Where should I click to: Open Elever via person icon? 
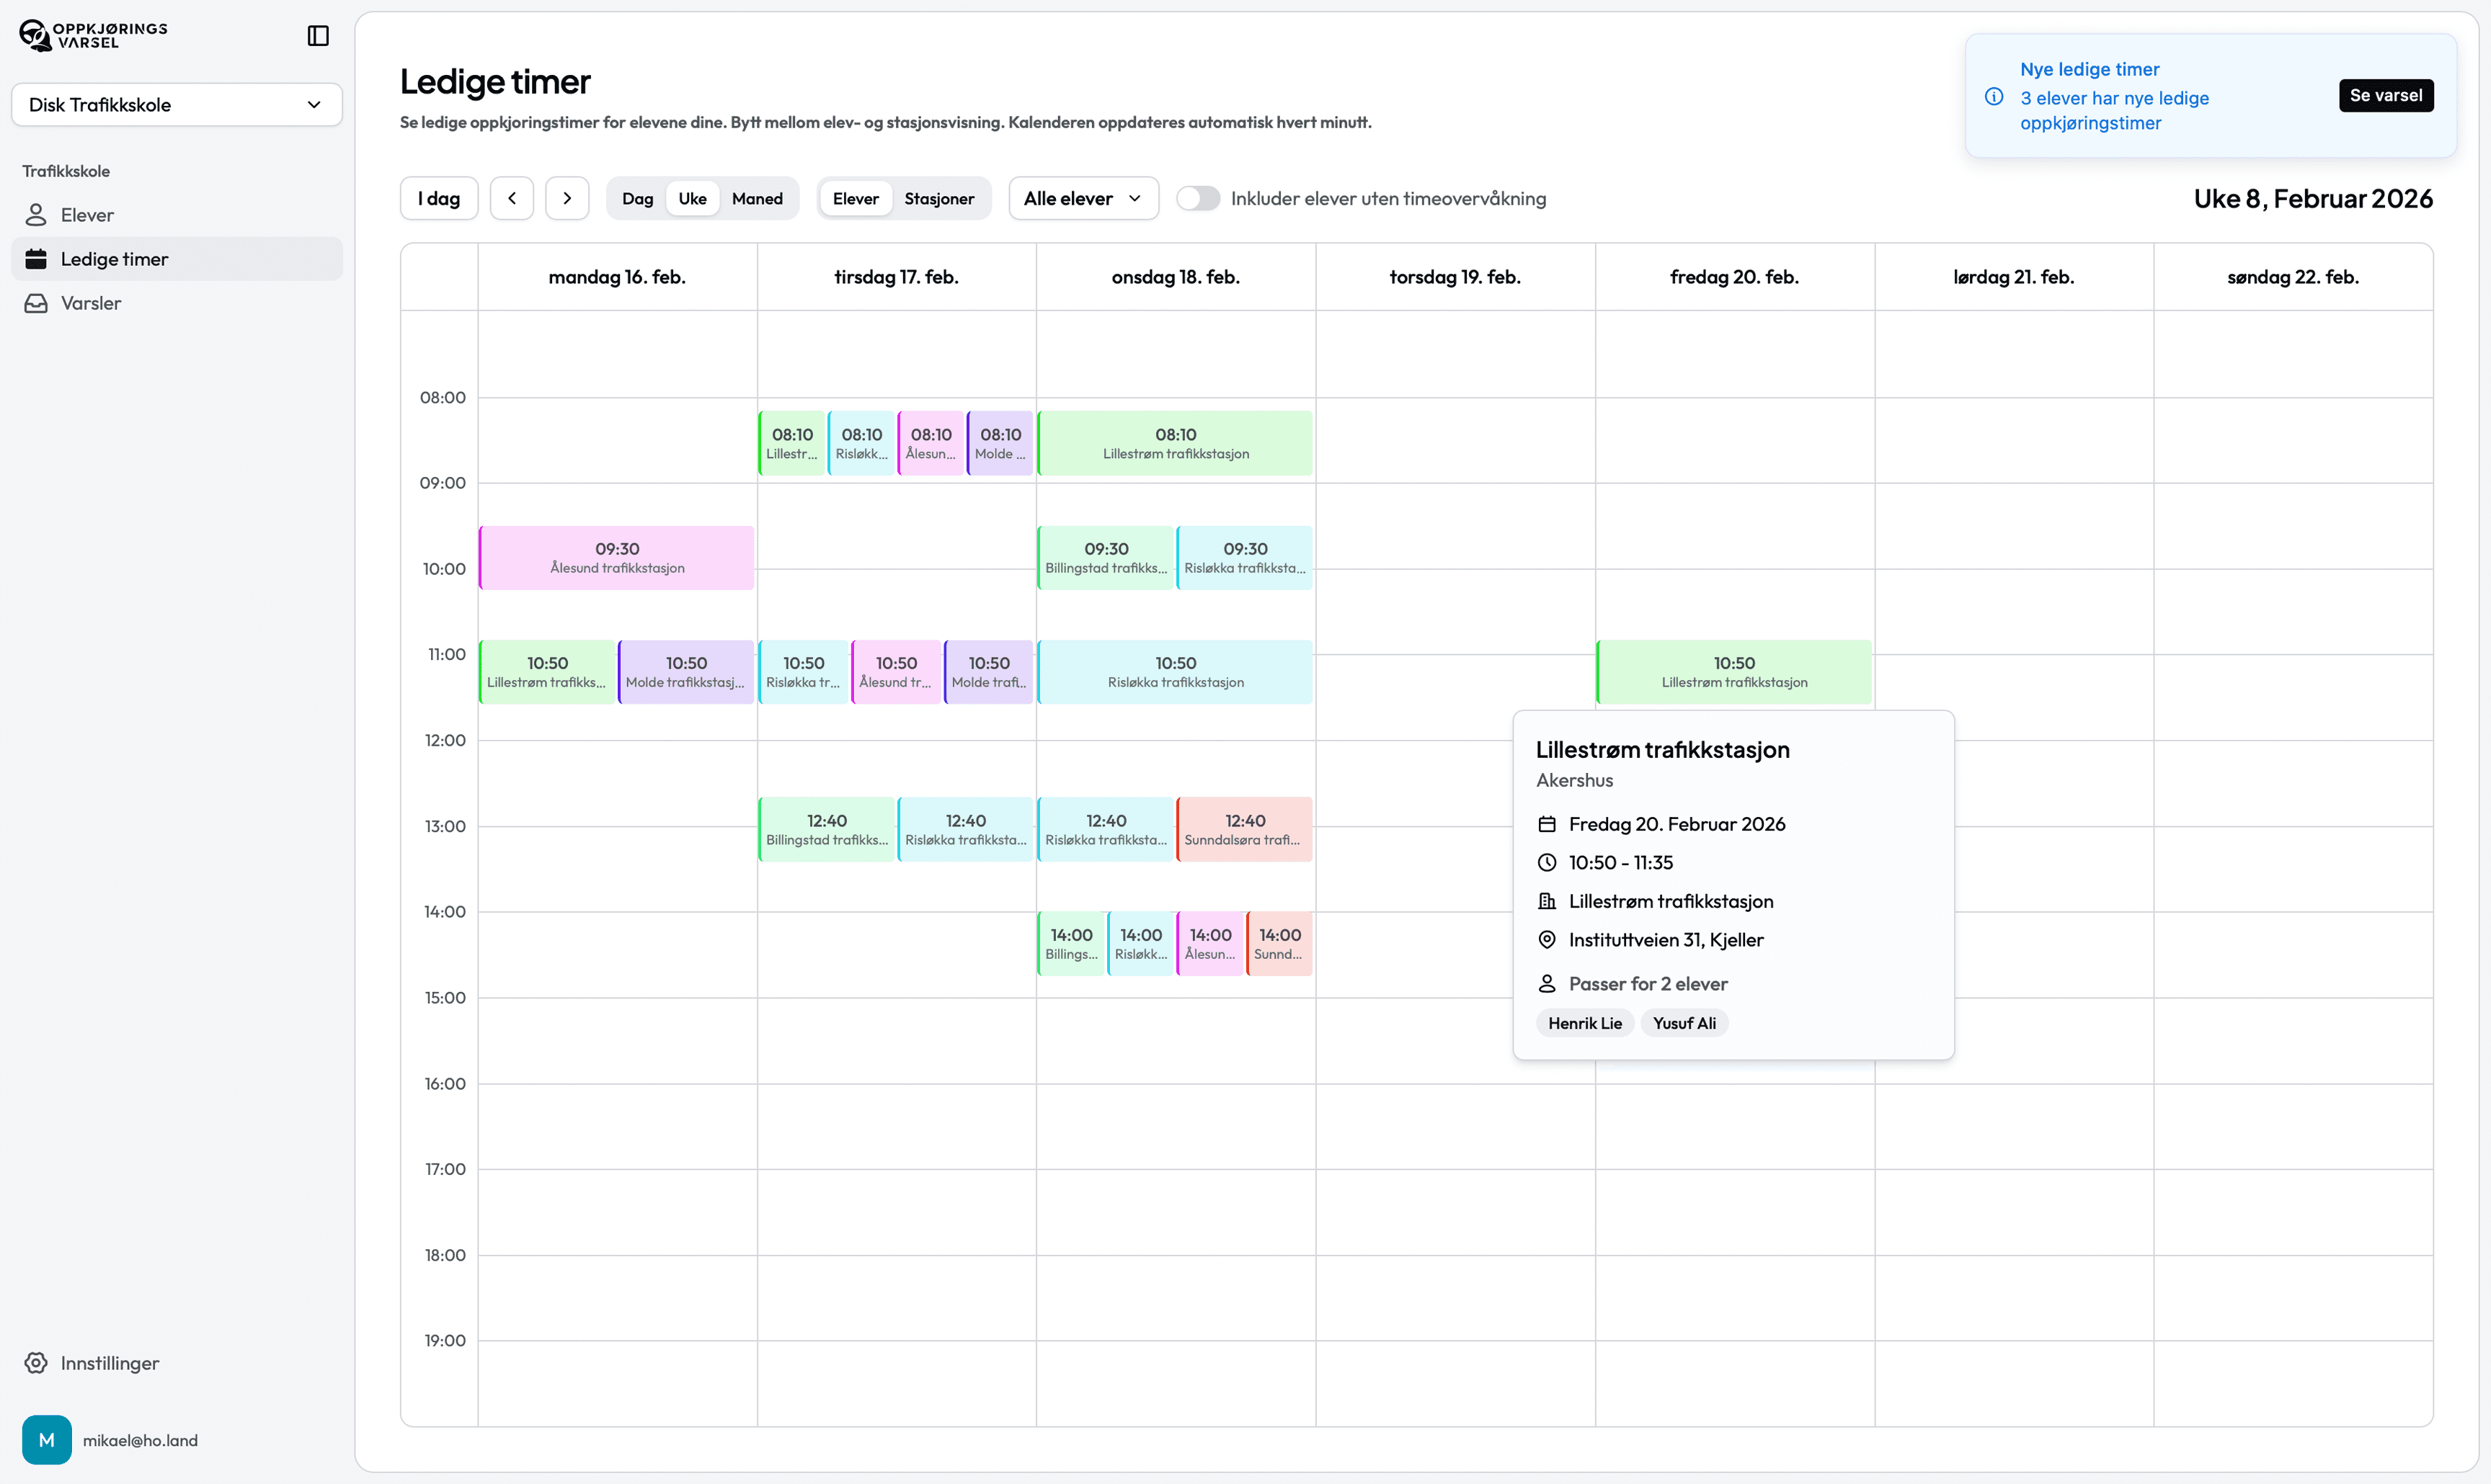coord(36,215)
